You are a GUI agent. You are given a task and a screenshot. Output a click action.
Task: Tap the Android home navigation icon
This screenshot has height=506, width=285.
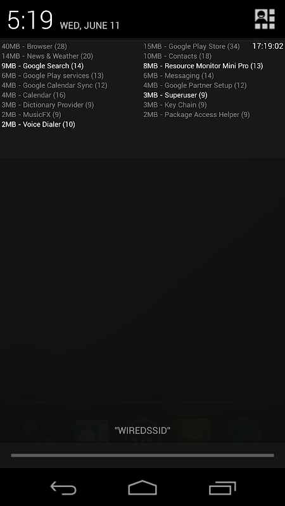[142, 487]
